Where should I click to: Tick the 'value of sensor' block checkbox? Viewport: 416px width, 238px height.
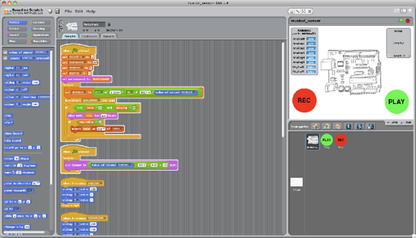[x=4, y=52]
